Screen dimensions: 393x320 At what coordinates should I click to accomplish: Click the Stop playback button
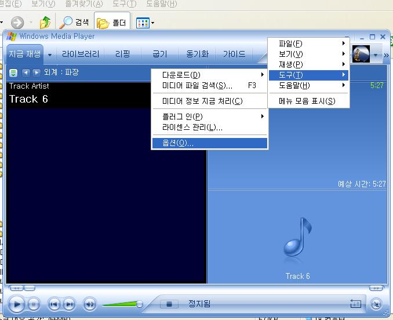pos(34,303)
